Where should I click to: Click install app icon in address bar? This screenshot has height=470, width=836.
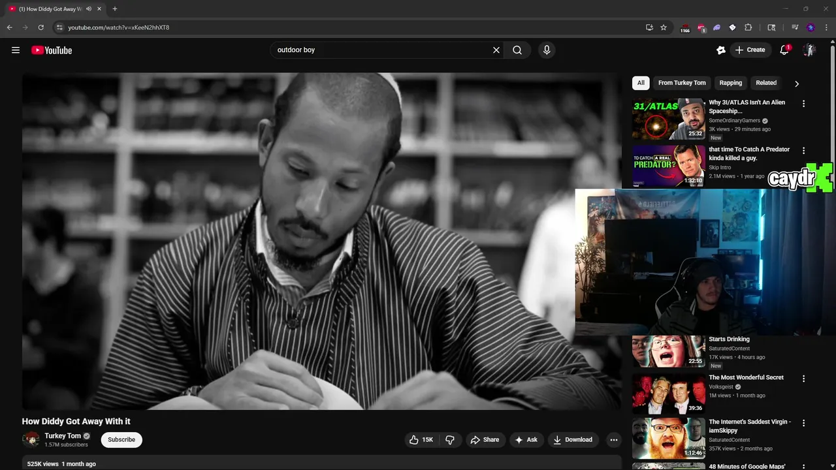coord(649,27)
